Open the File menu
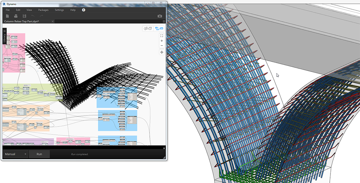The image size is (360, 183). pyautogui.click(x=8, y=10)
